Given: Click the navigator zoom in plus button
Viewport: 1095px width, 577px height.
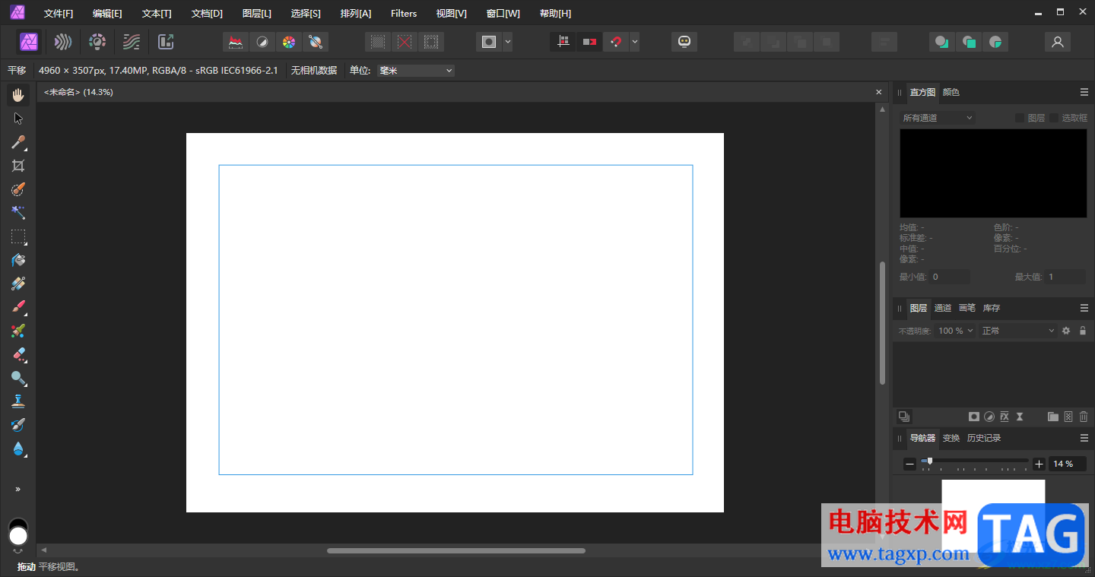Looking at the screenshot, I should [1039, 464].
